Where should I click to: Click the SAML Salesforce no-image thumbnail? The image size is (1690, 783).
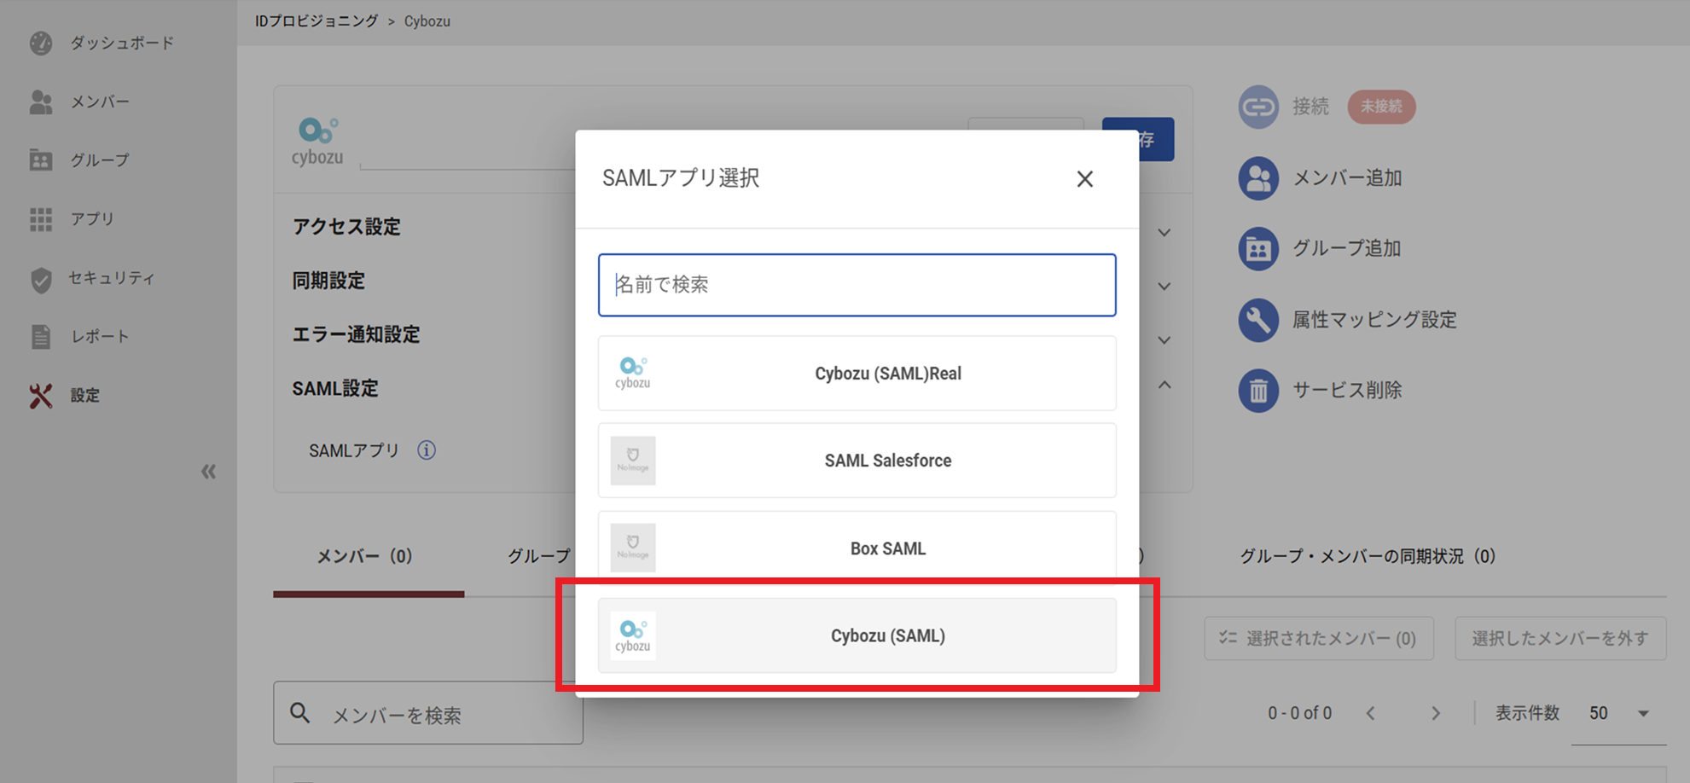click(x=633, y=461)
